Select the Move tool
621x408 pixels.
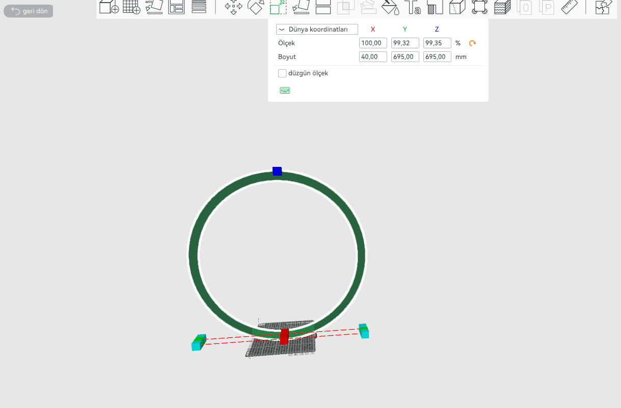coord(233,7)
